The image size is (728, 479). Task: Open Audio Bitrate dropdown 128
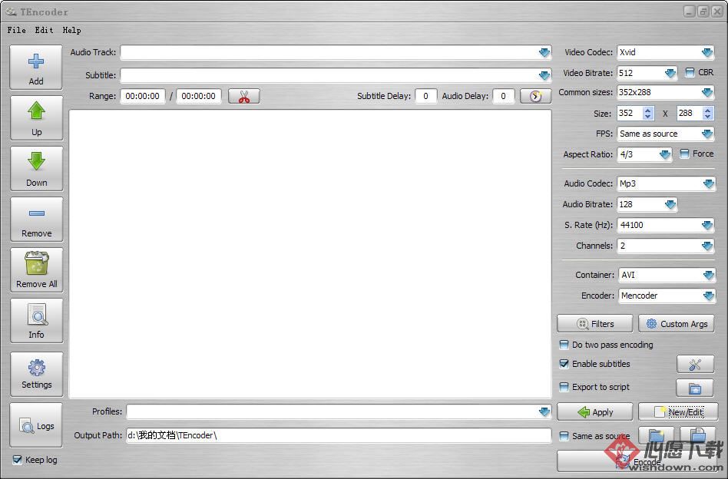point(647,204)
